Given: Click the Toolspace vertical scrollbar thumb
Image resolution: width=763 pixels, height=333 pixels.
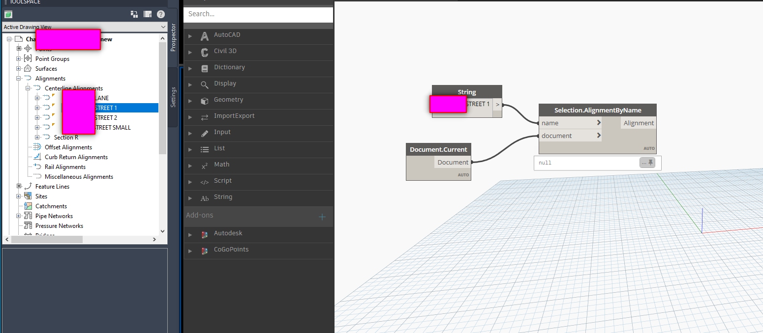Looking at the screenshot, I should [163, 98].
